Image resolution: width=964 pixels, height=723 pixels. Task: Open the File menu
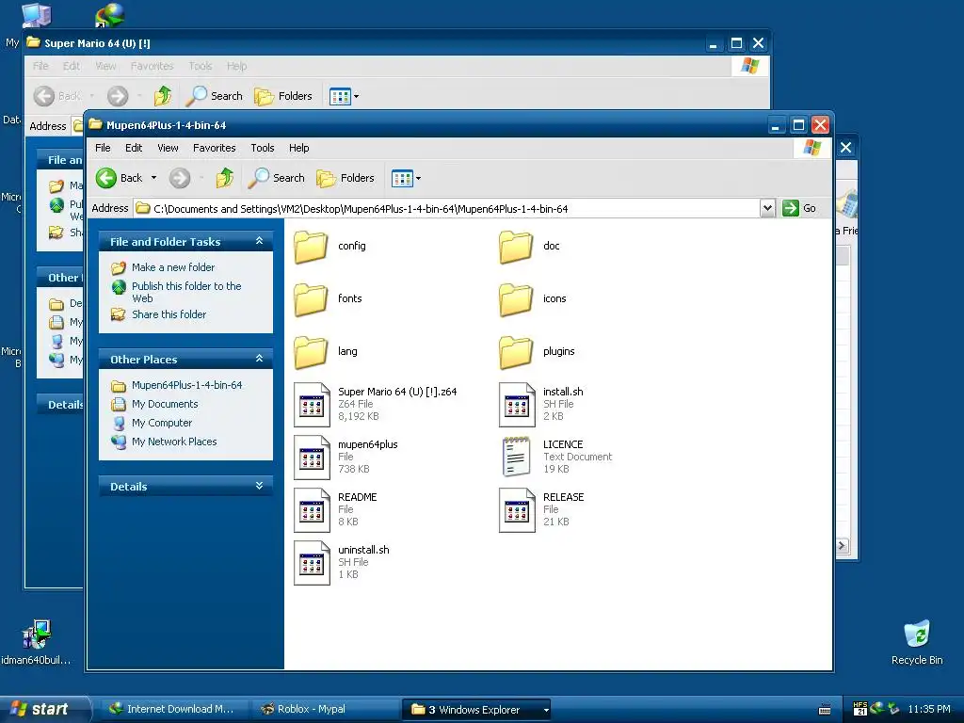tap(103, 148)
